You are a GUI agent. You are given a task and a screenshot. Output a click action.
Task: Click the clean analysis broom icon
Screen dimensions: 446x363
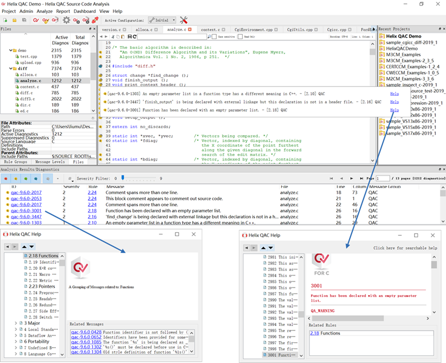point(45,20)
